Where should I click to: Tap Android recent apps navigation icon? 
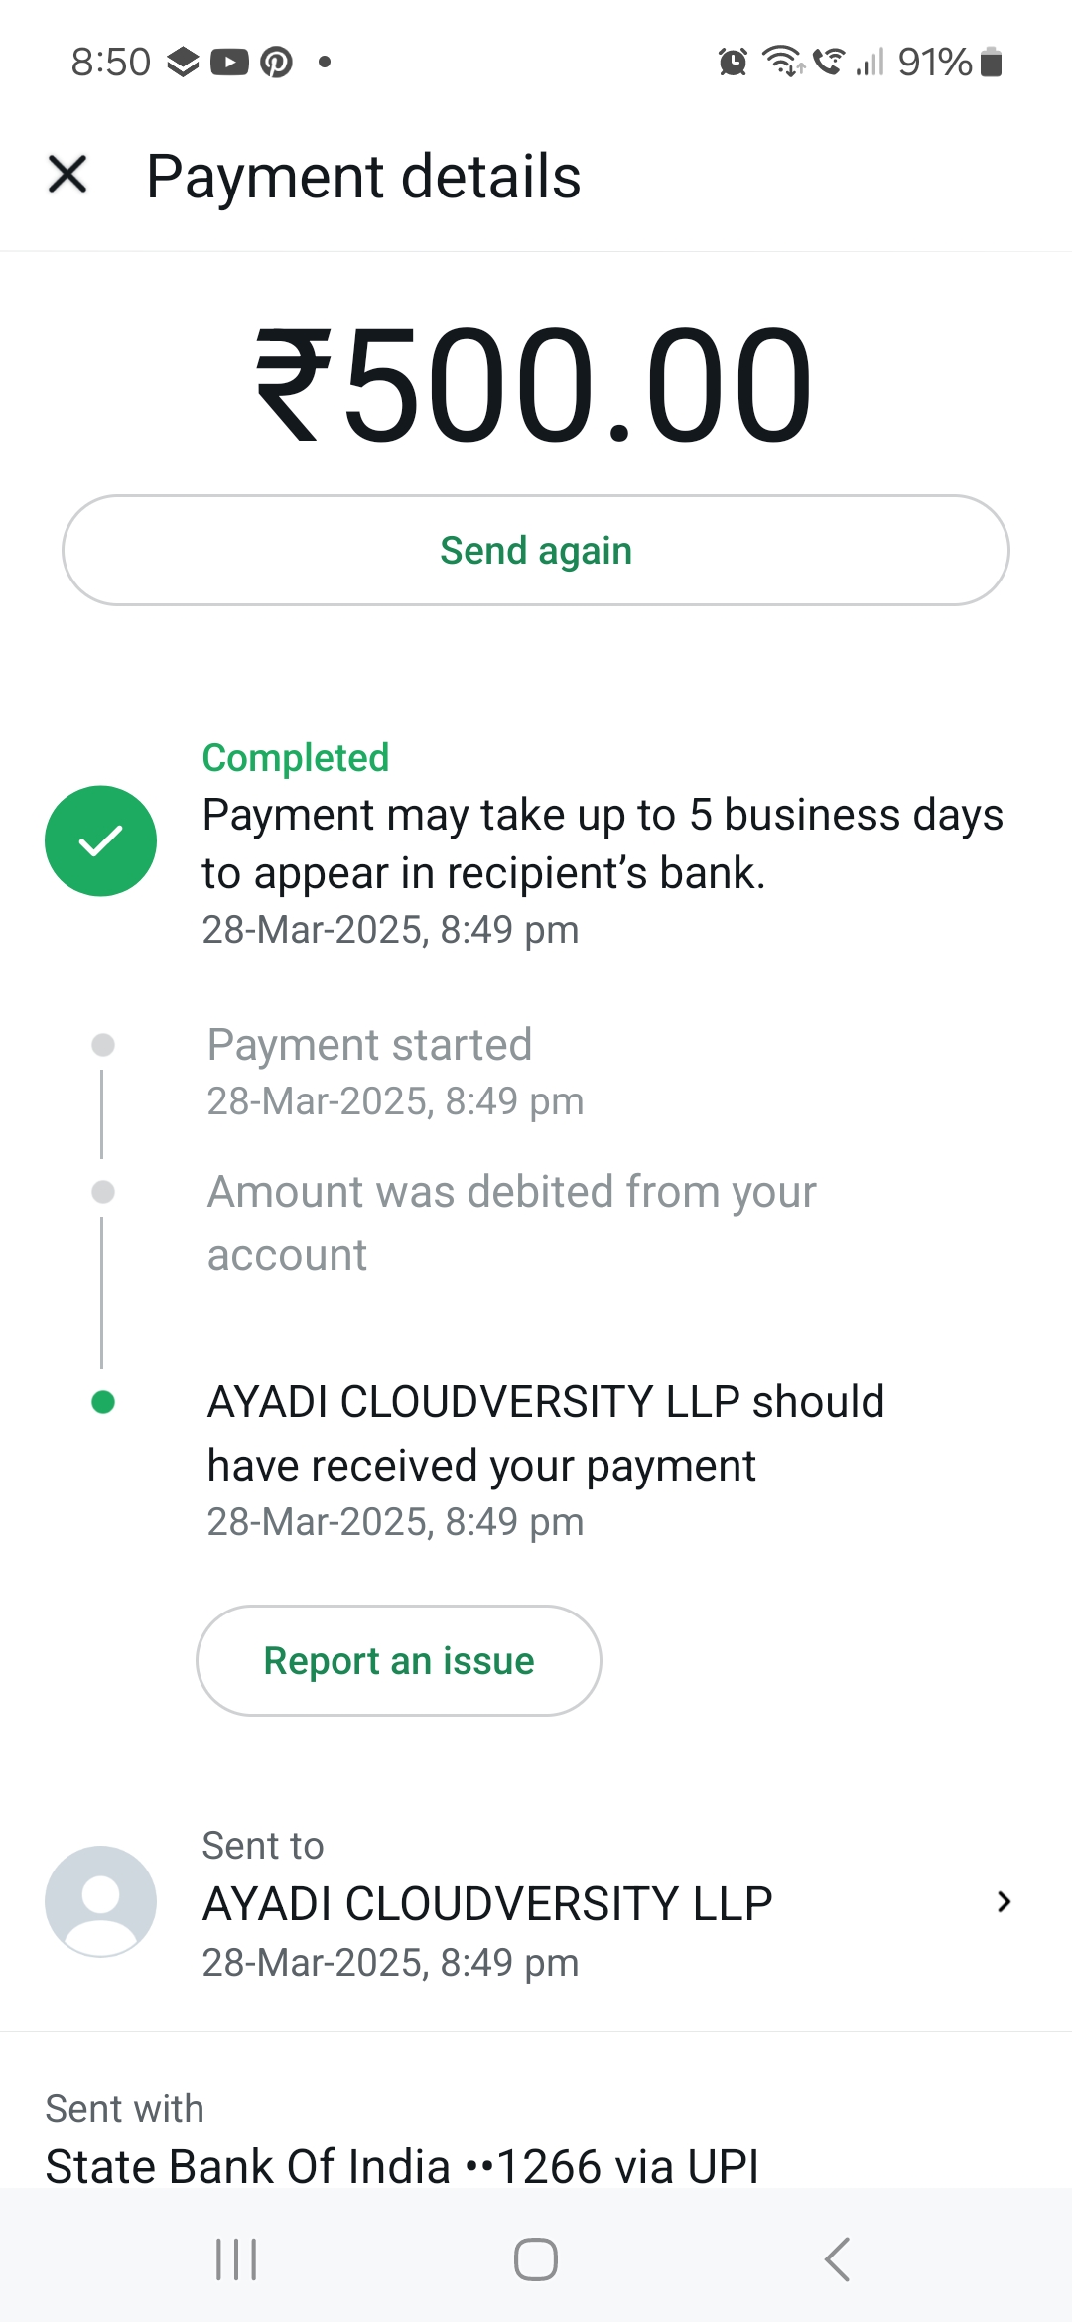coord(236,2259)
